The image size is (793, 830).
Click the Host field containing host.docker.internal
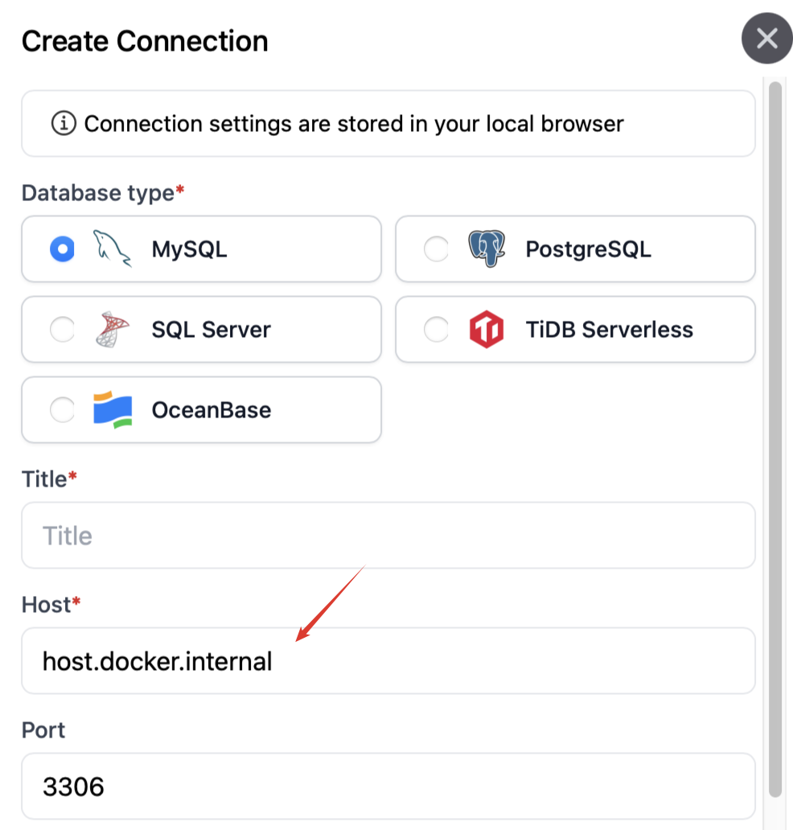tap(388, 661)
